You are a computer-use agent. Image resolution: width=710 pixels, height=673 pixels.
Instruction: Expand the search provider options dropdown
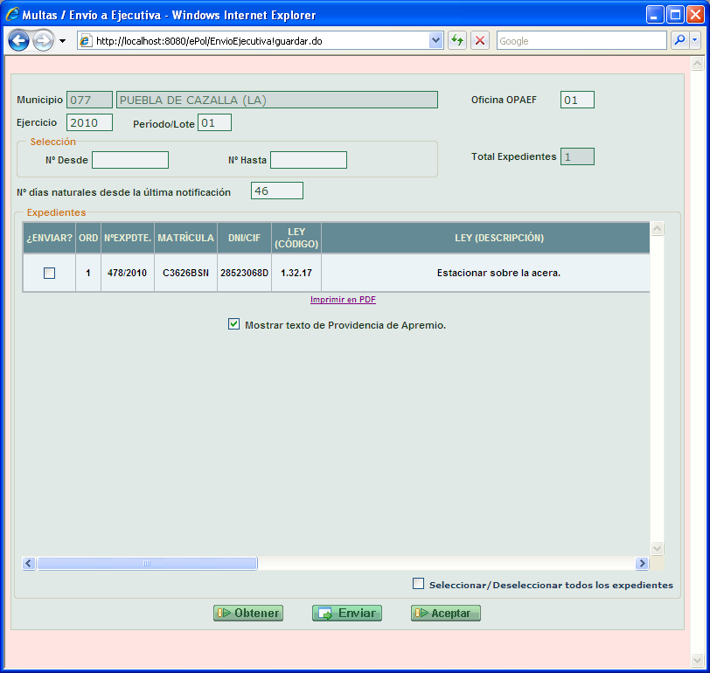695,41
